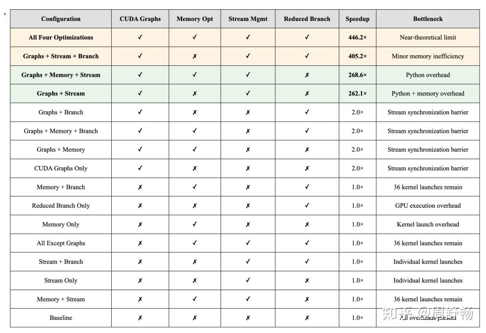The width and height of the screenshot is (486, 333).
Task: Click the "Stream + Branch" configuration cell
Action: 61,262
